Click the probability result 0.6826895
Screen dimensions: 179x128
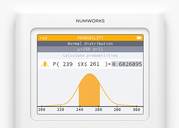click(127, 64)
